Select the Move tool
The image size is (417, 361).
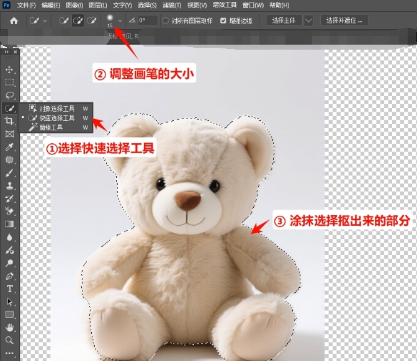click(x=9, y=69)
